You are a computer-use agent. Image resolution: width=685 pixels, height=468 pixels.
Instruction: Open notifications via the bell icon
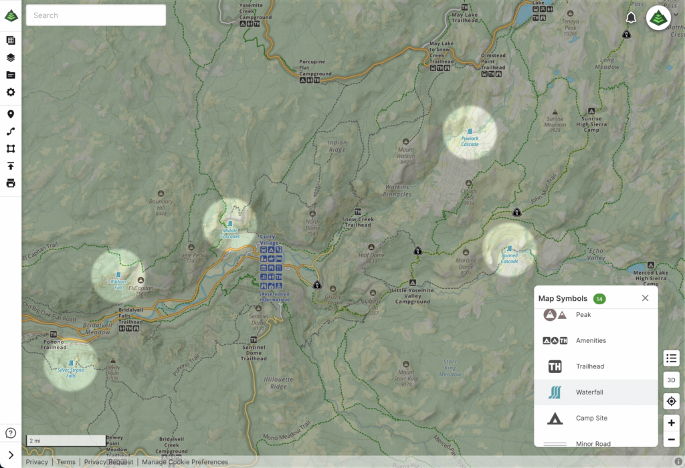point(629,17)
